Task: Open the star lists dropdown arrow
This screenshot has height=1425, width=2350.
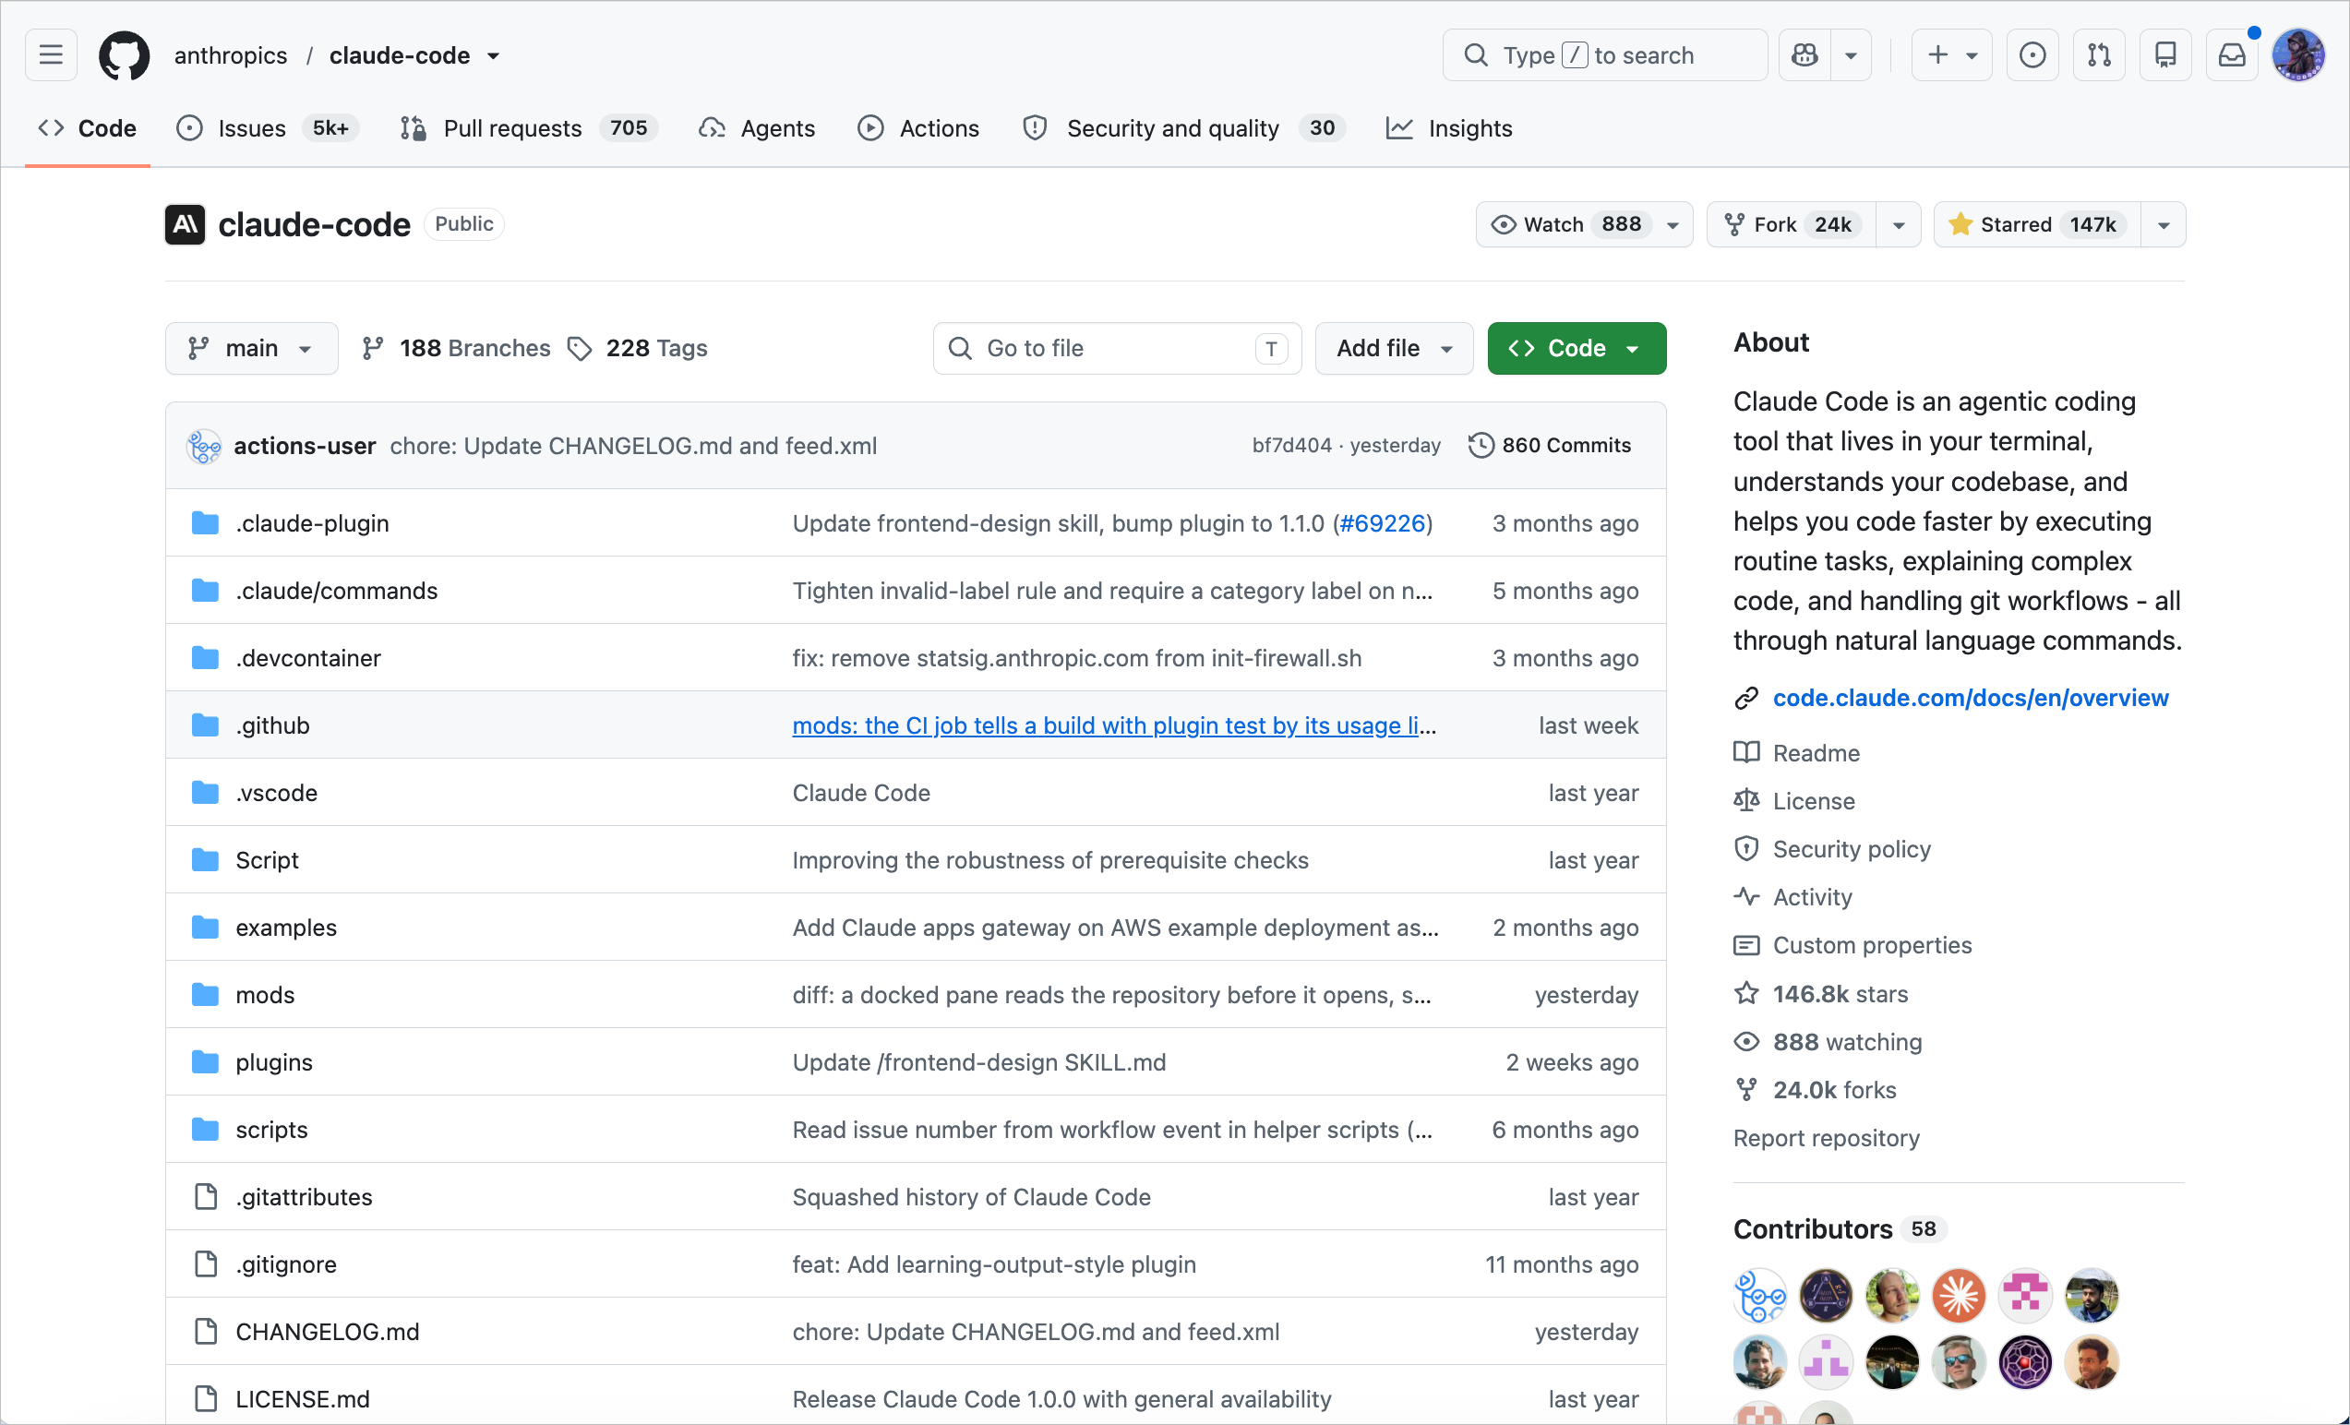Action: (2164, 225)
